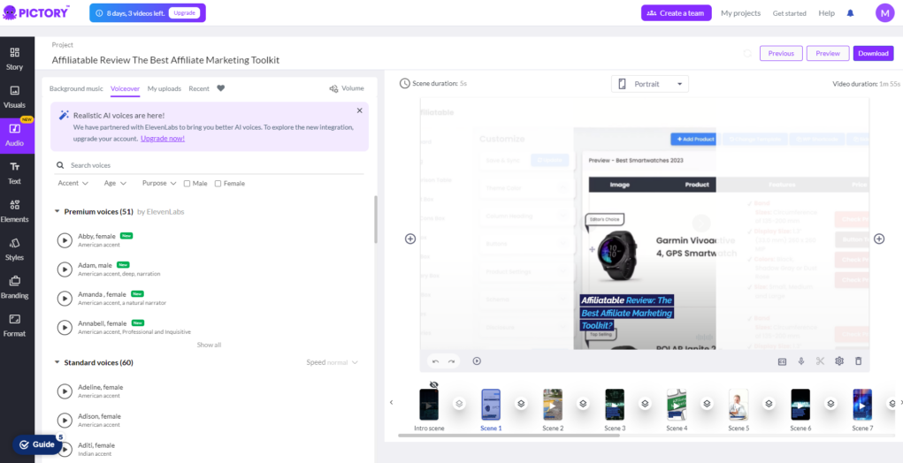Open the Volume control
The height and width of the screenshot is (463, 903).
(346, 88)
